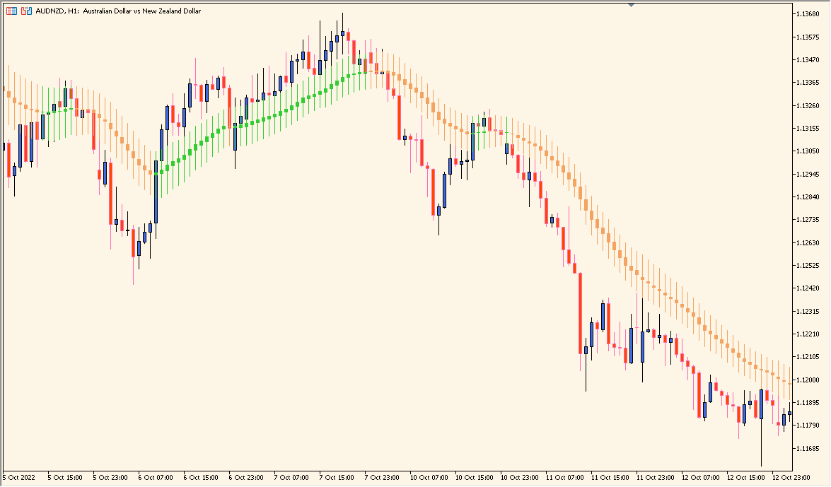Screen dimensions: 831x487
Task: Click the 1.13680 price label
Action: tap(809, 14)
